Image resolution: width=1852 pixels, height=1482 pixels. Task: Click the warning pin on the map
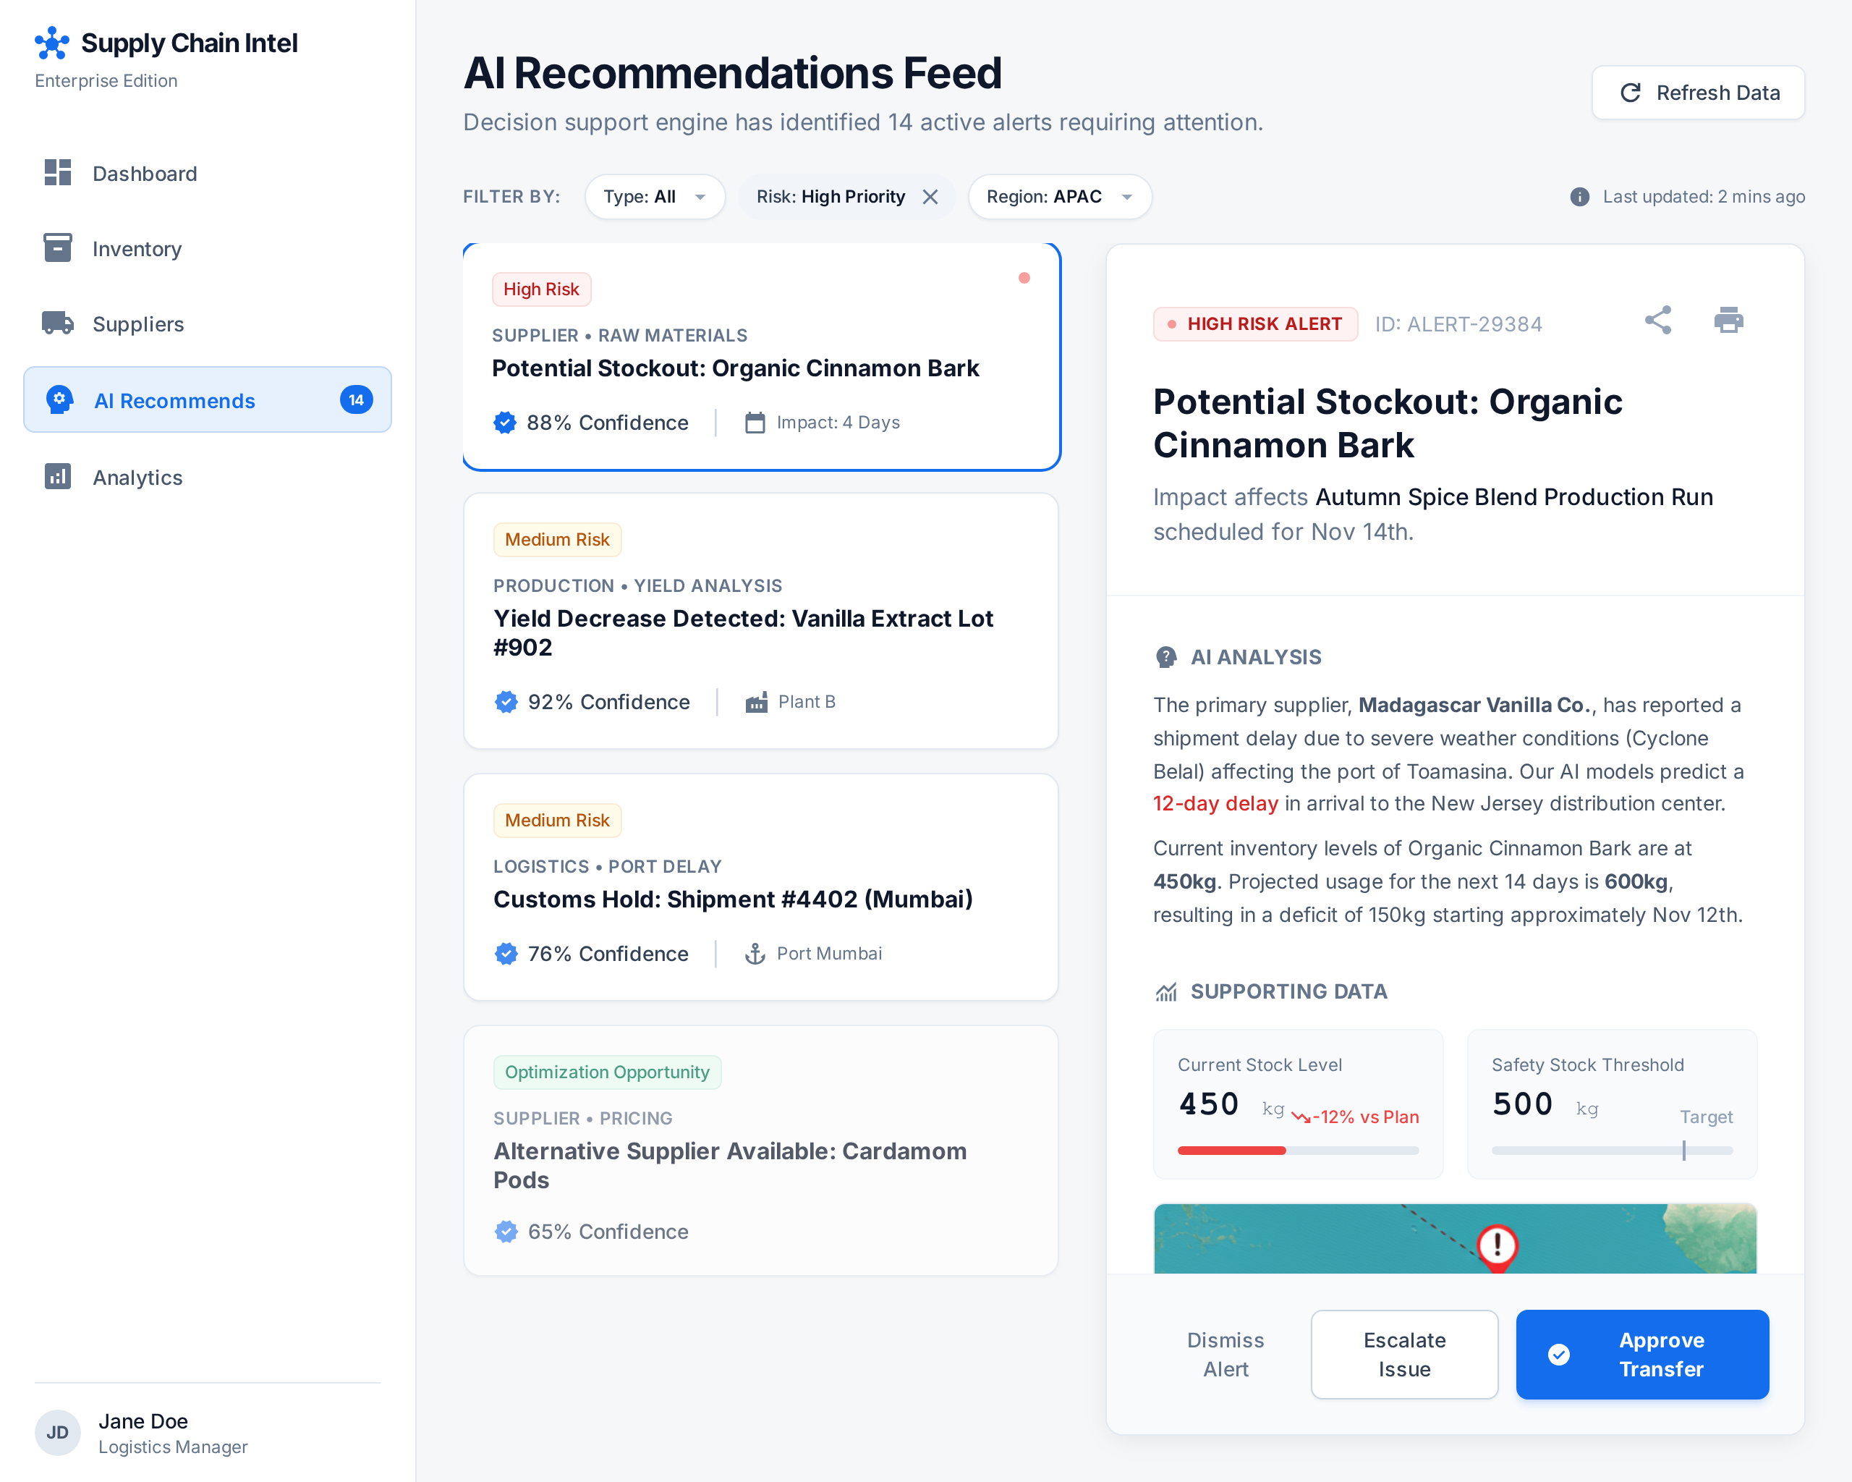[1498, 1248]
